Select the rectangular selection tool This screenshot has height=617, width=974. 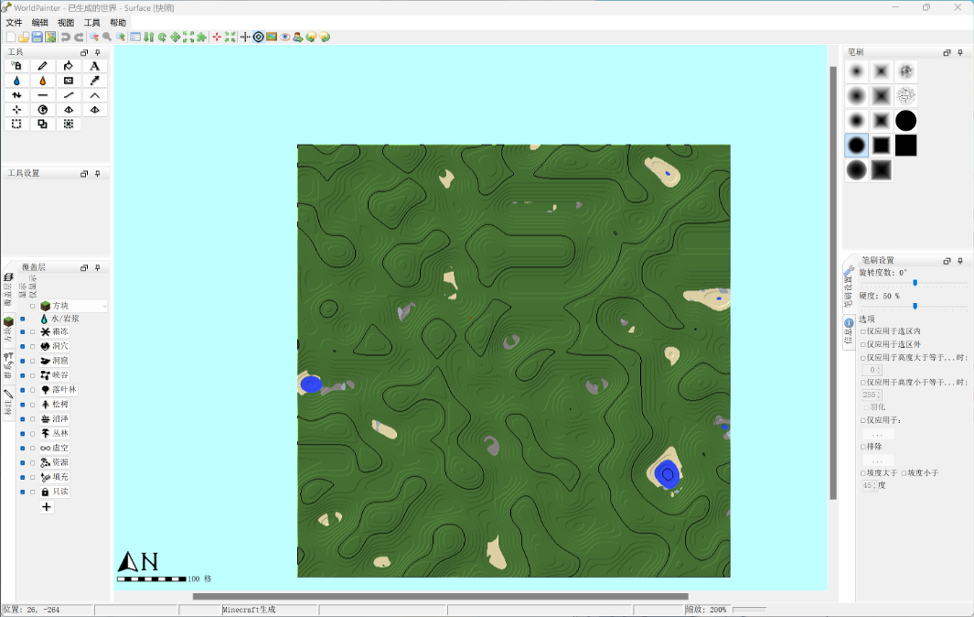coord(16,124)
